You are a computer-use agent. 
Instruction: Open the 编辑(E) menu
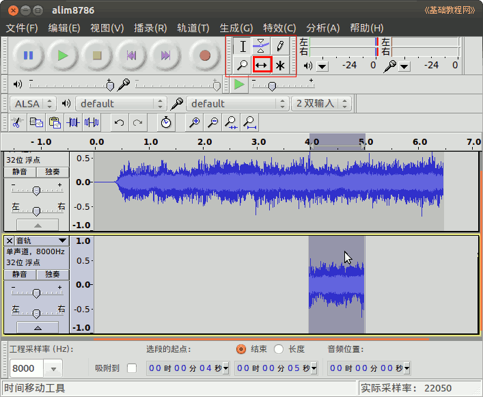pos(64,28)
